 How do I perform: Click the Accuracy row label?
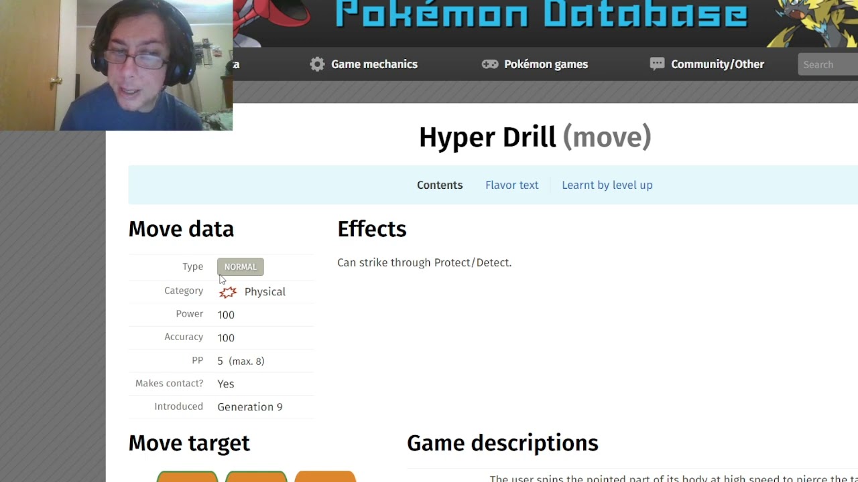(184, 337)
